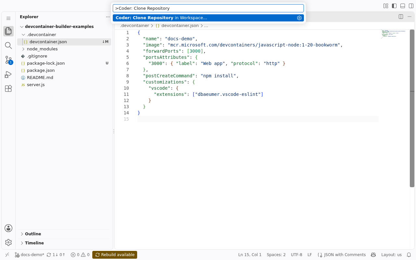Open the hamburger application menu
Image resolution: width=416 pixels, height=260 pixels.
[8, 19]
